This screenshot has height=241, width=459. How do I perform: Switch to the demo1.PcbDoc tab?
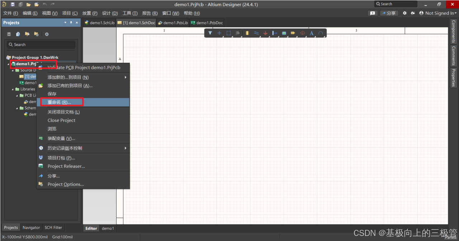pyautogui.click(x=207, y=23)
